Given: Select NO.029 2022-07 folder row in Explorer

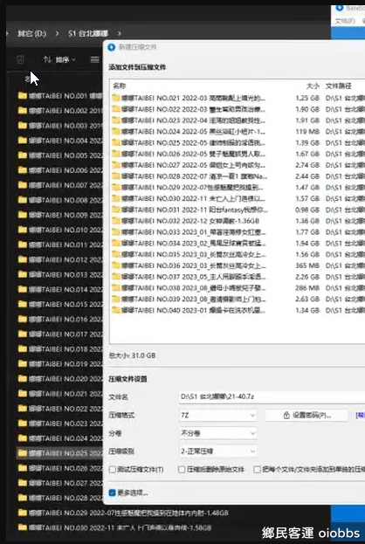Looking at the screenshot, I should click(x=123, y=513).
